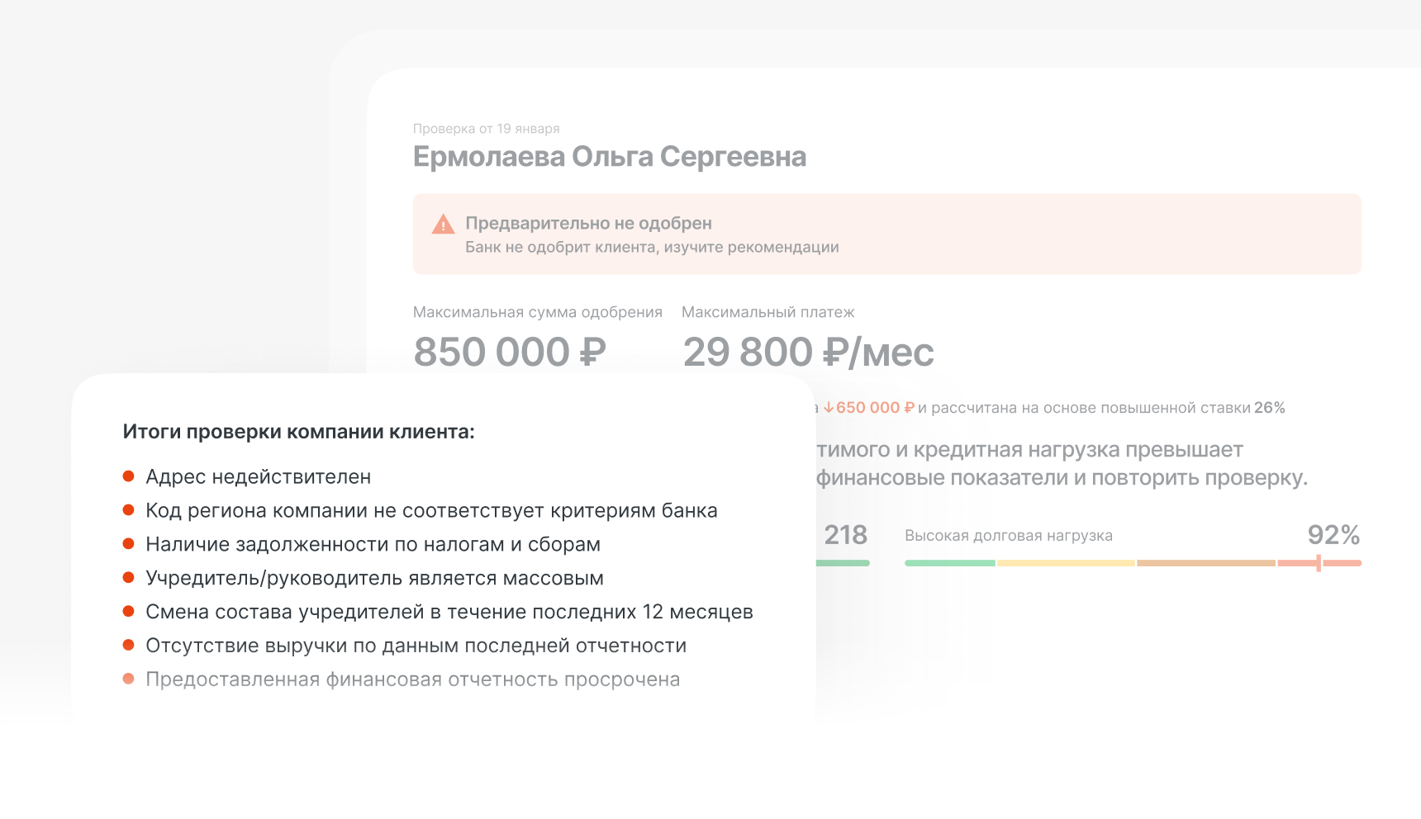Click the label Максимальный платеж
Screen dimensions: 1421x819
(x=768, y=312)
